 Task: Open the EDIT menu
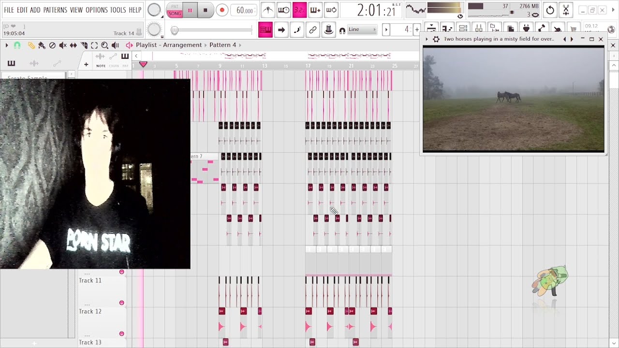[22, 10]
